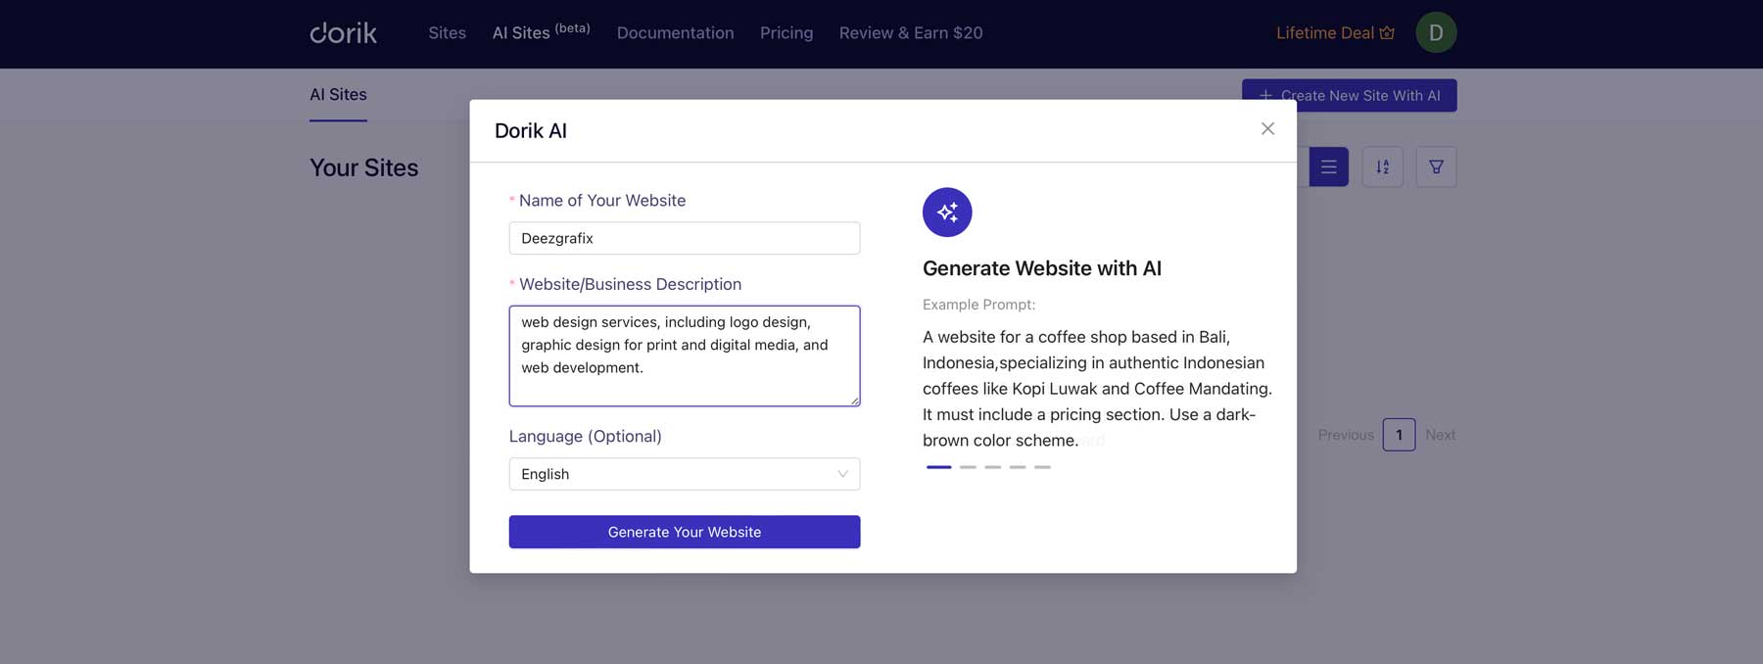
Task: Click the Your Sites heading
Action: pyautogui.click(x=364, y=167)
